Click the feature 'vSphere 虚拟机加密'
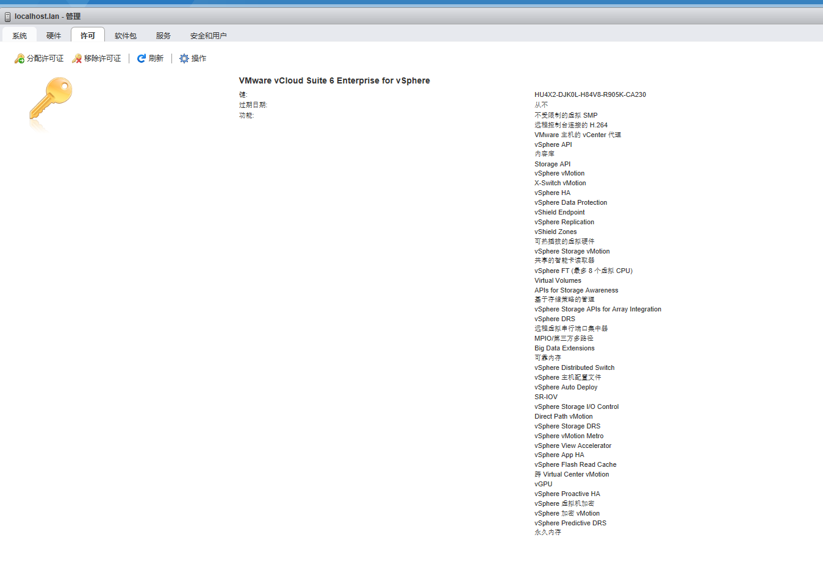Screen dimensions: 823x568 (564, 503)
